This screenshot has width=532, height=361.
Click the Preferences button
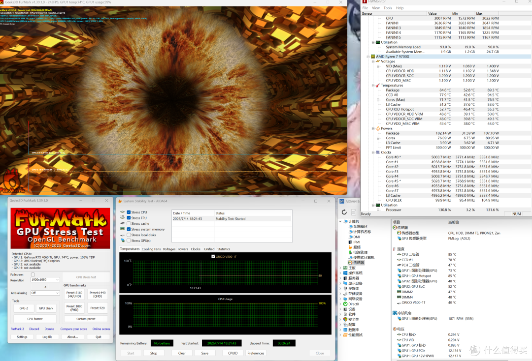(x=256, y=353)
